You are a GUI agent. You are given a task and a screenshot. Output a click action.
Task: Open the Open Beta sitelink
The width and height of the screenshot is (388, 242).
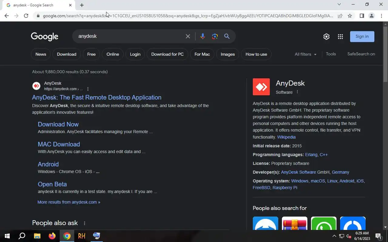point(52,184)
